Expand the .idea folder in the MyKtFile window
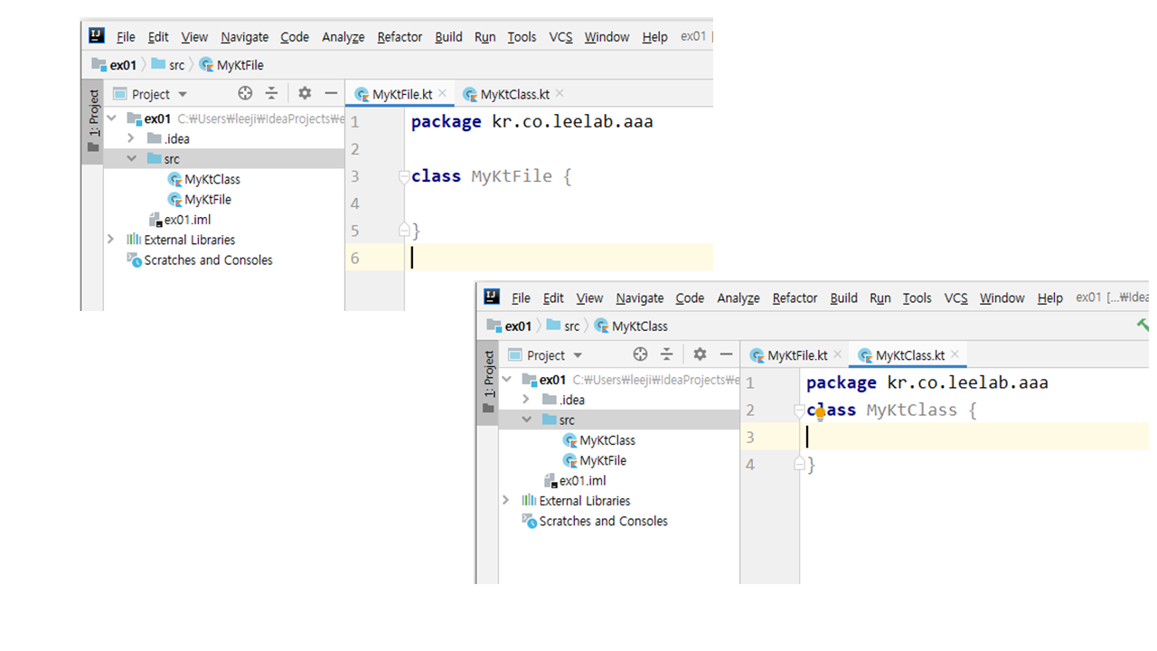Viewport: 1157px width, 651px height. coord(131,138)
